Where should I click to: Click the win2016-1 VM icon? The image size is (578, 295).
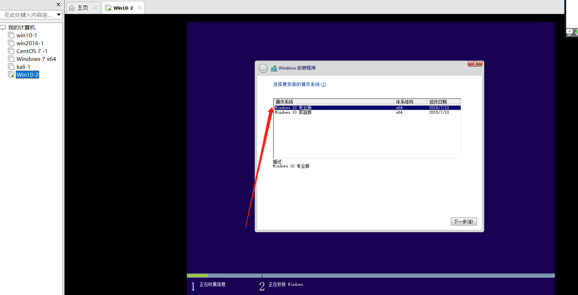point(11,43)
